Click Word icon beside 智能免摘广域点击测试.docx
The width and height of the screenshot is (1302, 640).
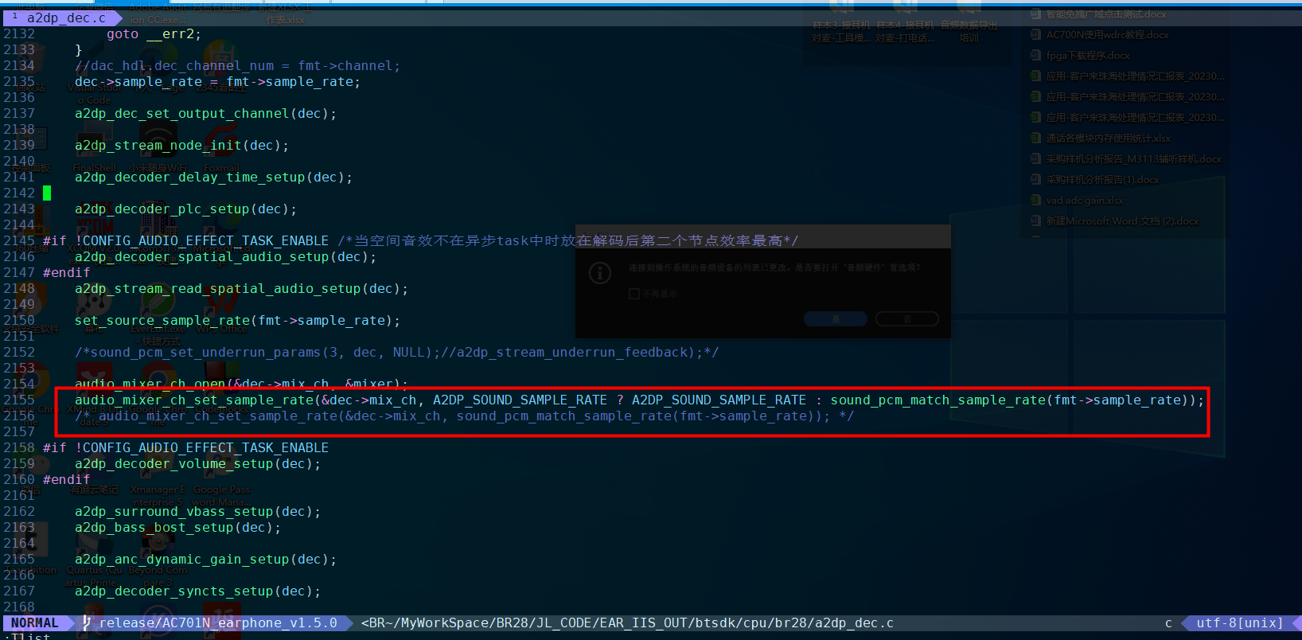tap(1035, 14)
